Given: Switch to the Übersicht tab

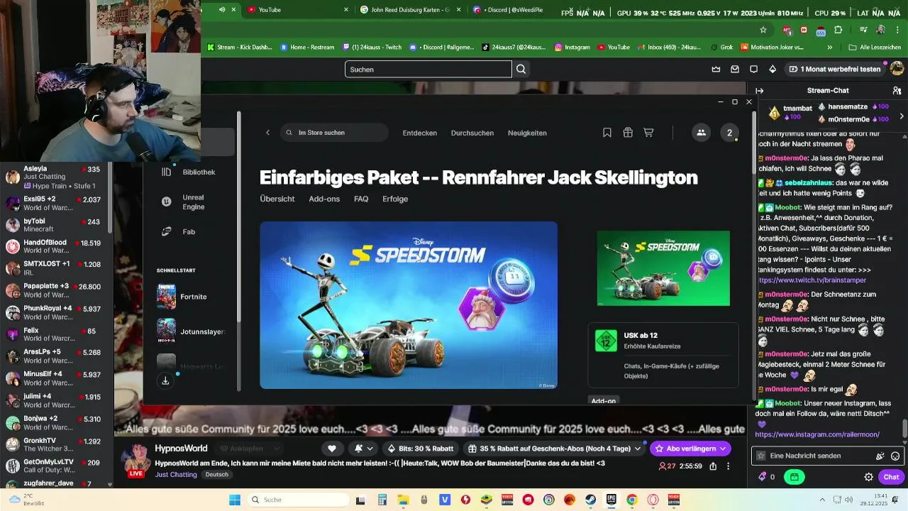Looking at the screenshot, I should coord(277,199).
